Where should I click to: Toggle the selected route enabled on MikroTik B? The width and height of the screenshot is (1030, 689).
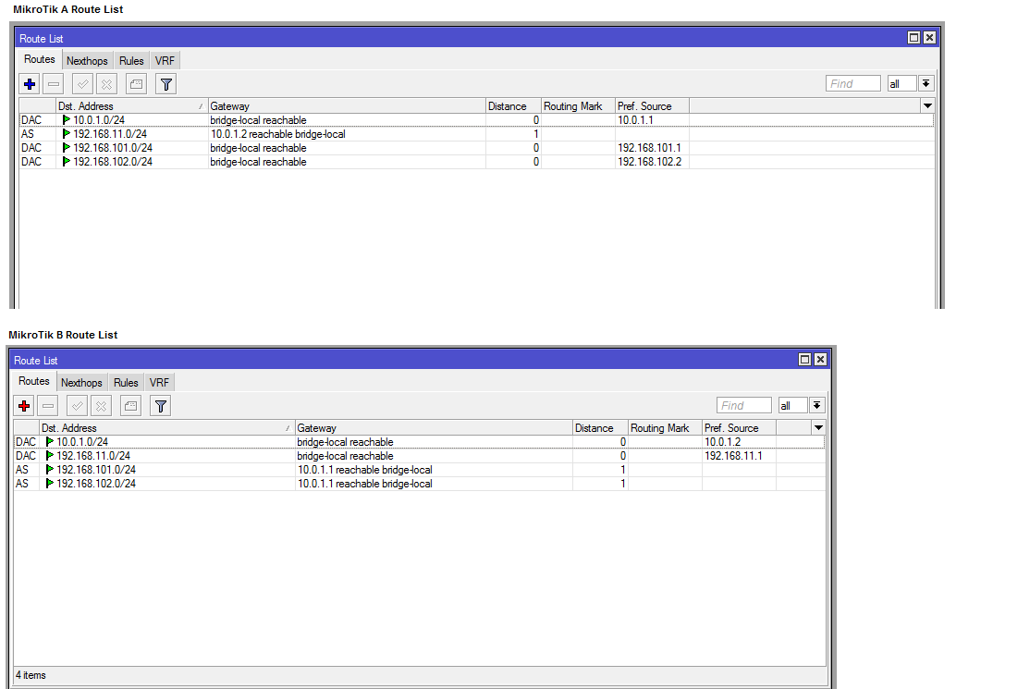pyautogui.click(x=76, y=405)
